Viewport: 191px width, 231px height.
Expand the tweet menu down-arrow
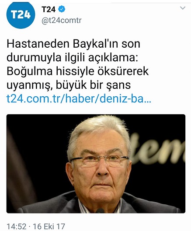point(183,8)
